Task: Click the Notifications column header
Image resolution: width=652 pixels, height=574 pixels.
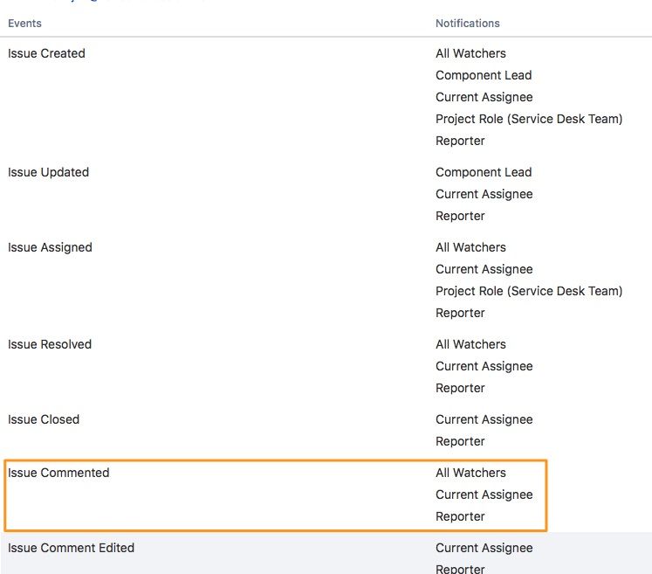Action: [x=468, y=24]
